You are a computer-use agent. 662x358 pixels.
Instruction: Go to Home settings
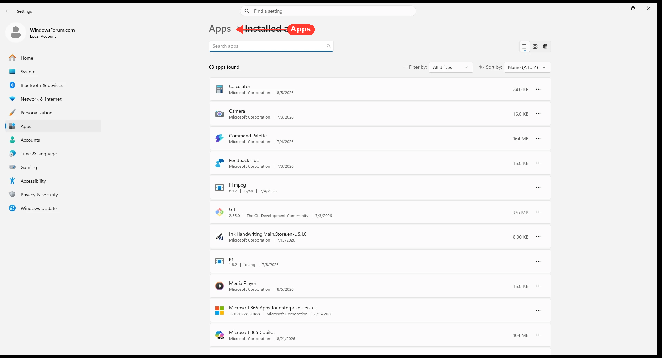(x=53, y=58)
